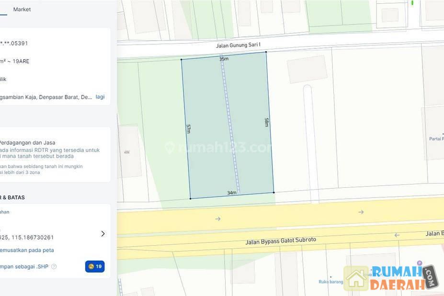The height and width of the screenshot is (296, 444).
Task: Click the save as .SHP link
Action: point(24,266)
